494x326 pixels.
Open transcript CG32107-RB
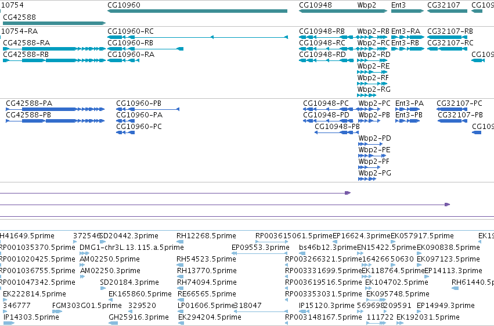[x=450, y=31]
